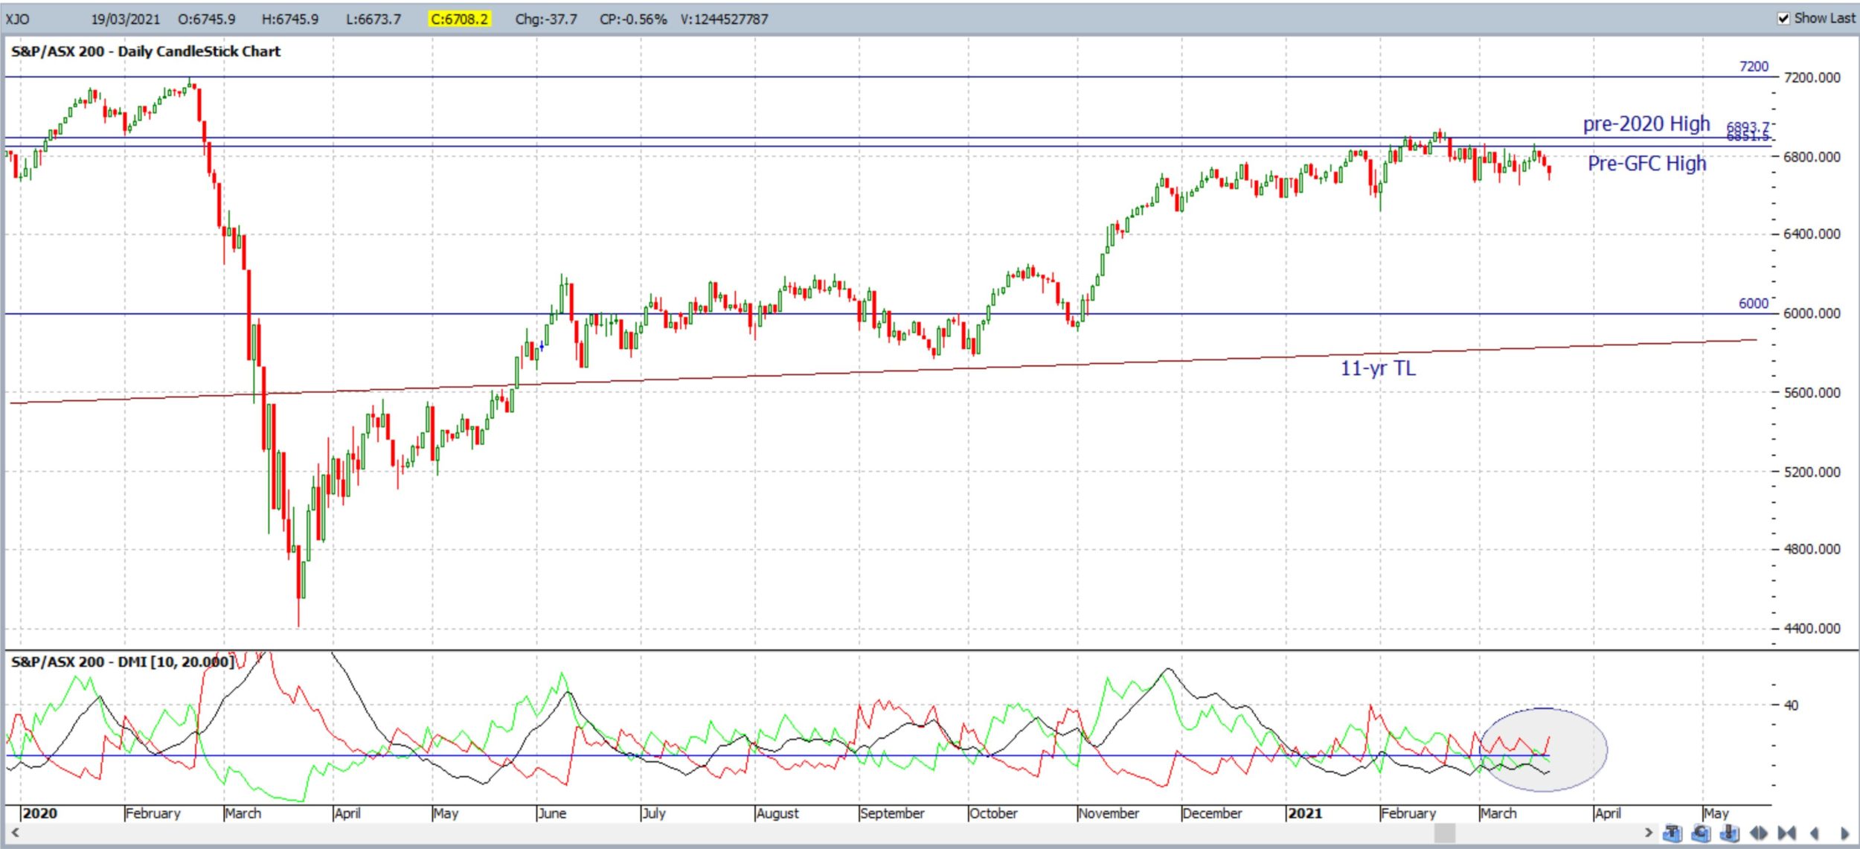Click the 7200.000 price axis value
Viewport: 1860px width, 849px height.
pos(1812,77)
